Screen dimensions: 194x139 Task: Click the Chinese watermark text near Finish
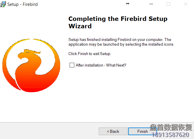171,127
